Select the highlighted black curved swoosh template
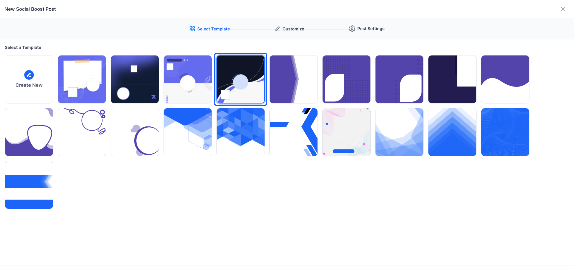The image size is (574, 266). pyautogui.click(x=241, y=79)
